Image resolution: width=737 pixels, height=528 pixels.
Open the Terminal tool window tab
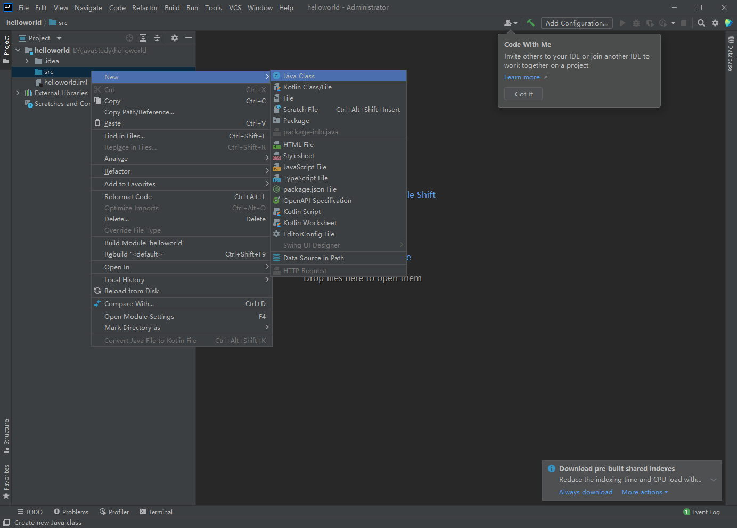[156, 512]
